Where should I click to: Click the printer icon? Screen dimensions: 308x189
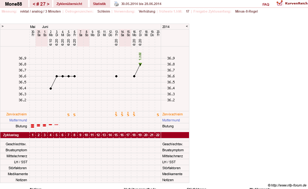point(116,4)
